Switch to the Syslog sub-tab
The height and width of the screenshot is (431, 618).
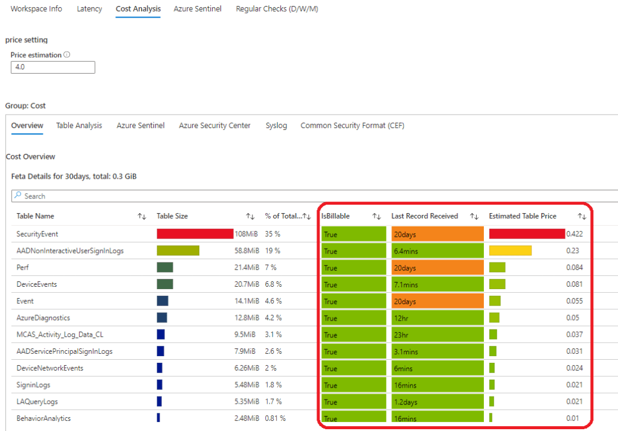pyautogui.click(x=276, y=126)
